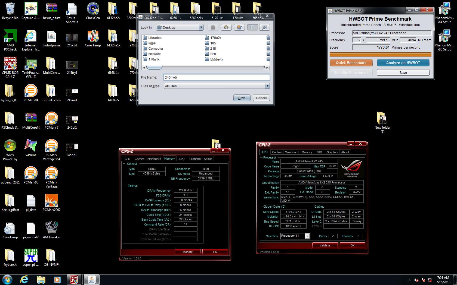Open About tab in right CPU-Z window
This screenshot has width=457, height=285.
click(345, 152)
